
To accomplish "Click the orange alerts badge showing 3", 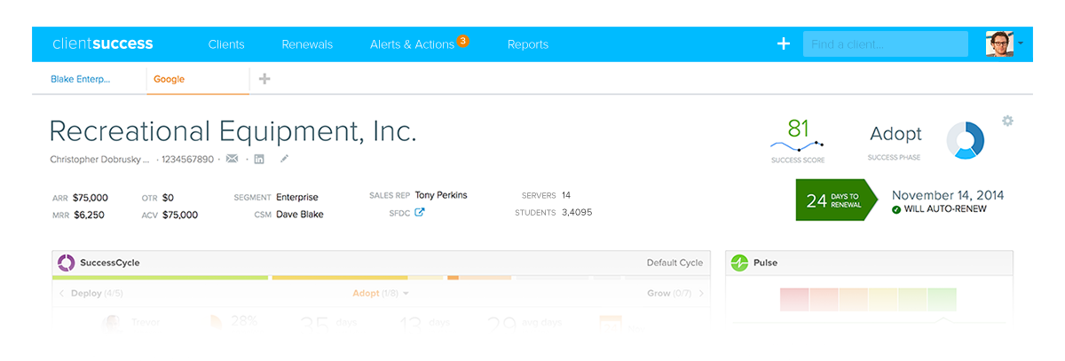I will pyautogui.click(x=462, y=40).
